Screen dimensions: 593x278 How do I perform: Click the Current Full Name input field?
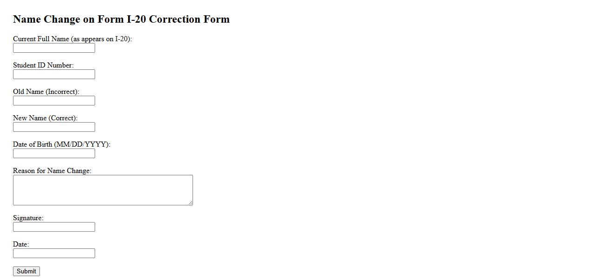(x=54, y=48)
